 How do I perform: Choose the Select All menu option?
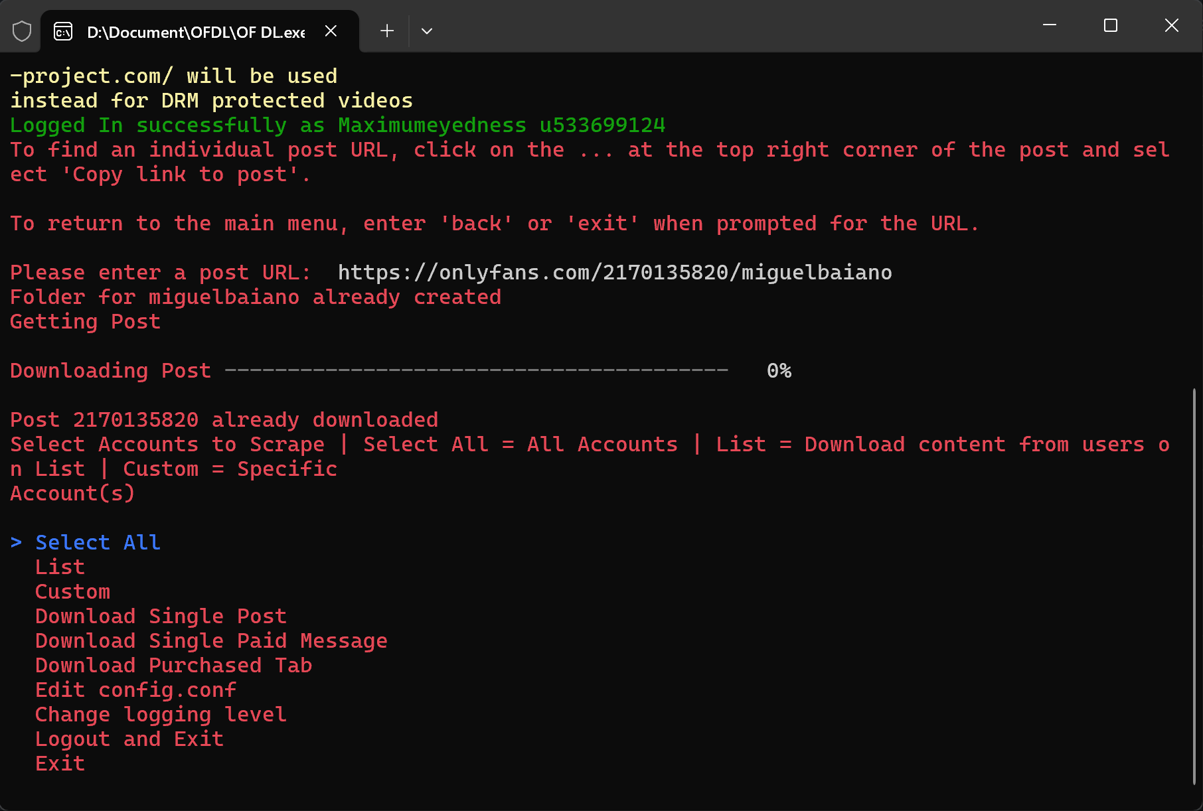[98, 542]
